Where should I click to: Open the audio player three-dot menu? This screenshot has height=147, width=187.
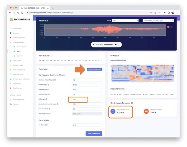point(119,44)
